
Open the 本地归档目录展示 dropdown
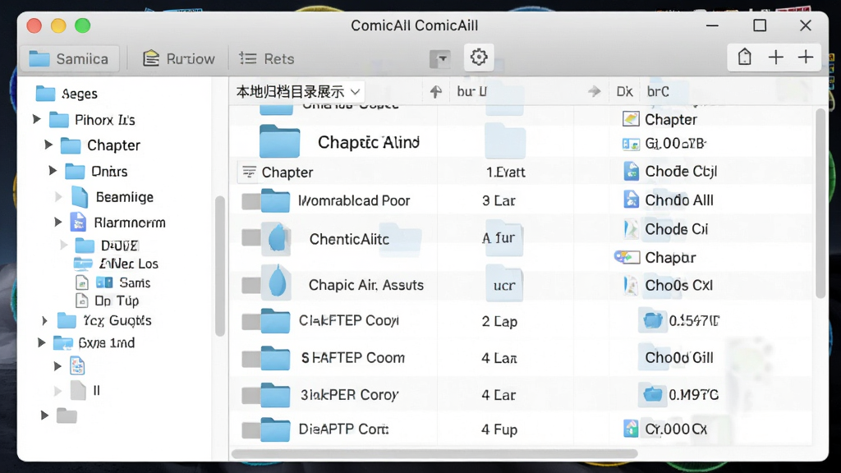[297, 92]
